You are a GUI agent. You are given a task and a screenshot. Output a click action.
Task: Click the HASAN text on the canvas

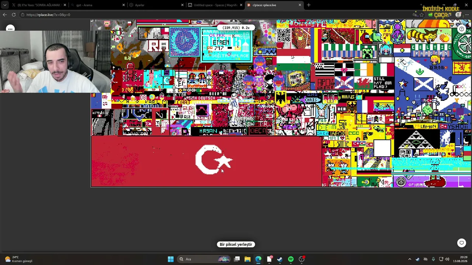coord(208,131)
